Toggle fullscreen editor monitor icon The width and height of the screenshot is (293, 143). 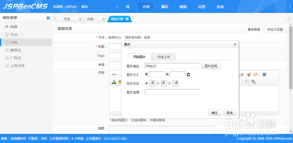coord(264,75)
